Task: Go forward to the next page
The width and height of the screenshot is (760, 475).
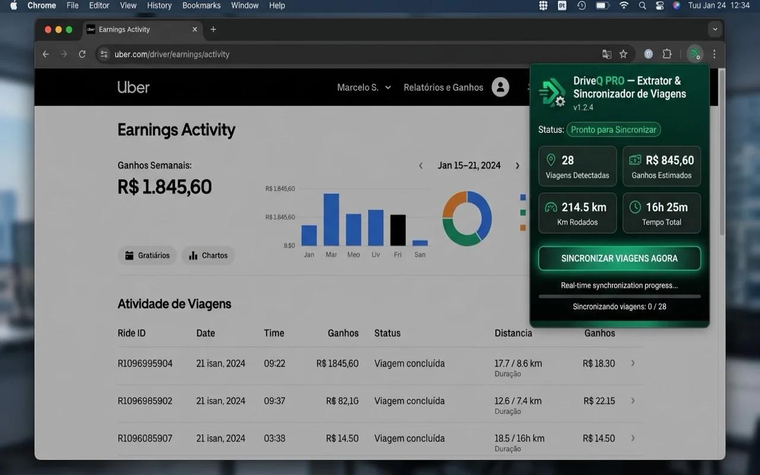Action: tap(64, 54)
